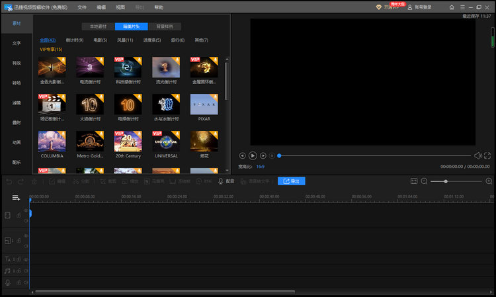Open the 特效 effects panel in sidebar
Screen dimensions: 496x297
[x=17, y=63]
